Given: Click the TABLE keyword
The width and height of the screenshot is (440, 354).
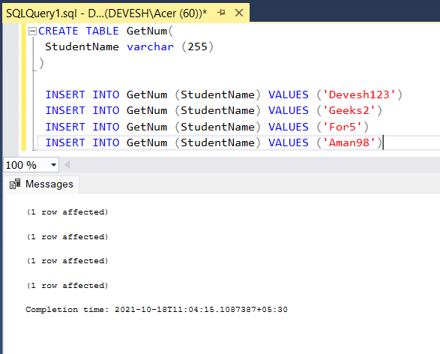Looking at the screenshot, I should [103, 31].
